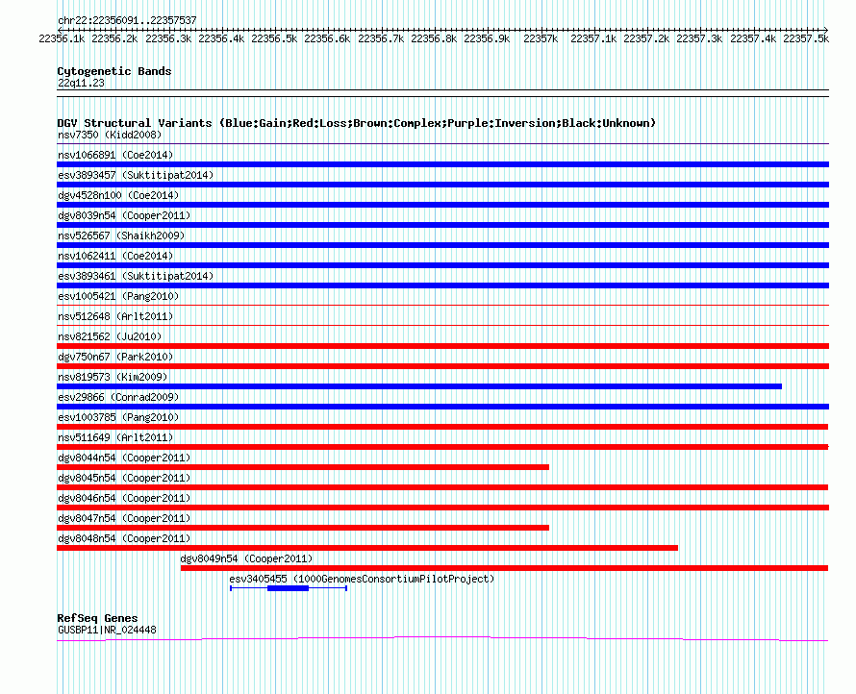Click the DGV Structural Variants track title
Viewport: 856px width, 694px height.
click(x=357, y=123)
